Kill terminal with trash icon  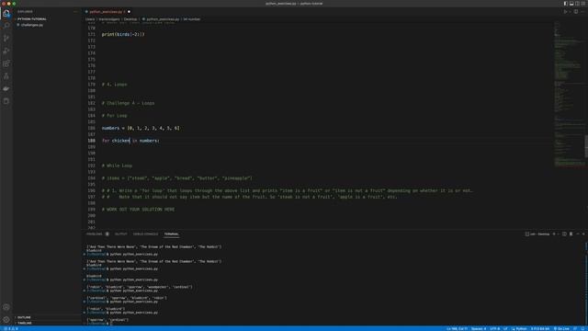(x=571, y=234)
